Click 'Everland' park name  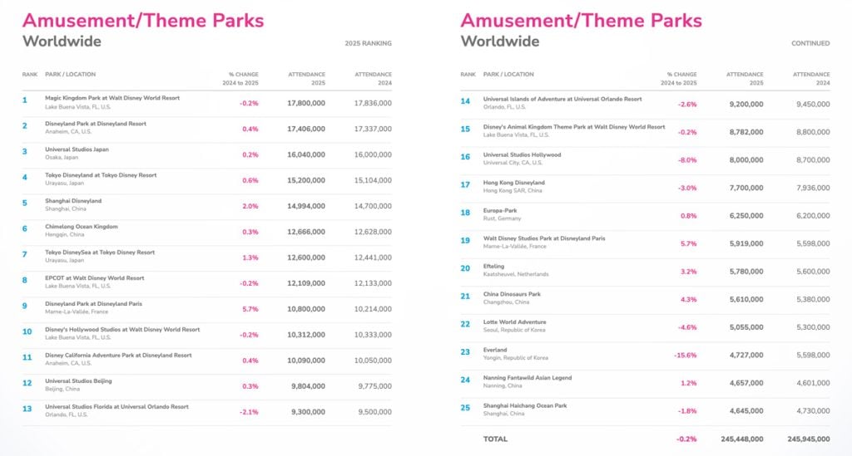(495, 351)
